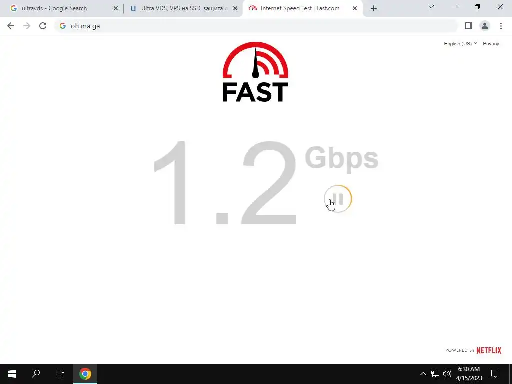This screenshot has height=384, width=512.
Task: Close the Fast.com speed test tab
Action: point(355,8)
